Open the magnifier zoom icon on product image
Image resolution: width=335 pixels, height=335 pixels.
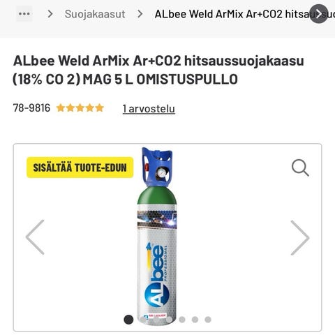point(300,167)
